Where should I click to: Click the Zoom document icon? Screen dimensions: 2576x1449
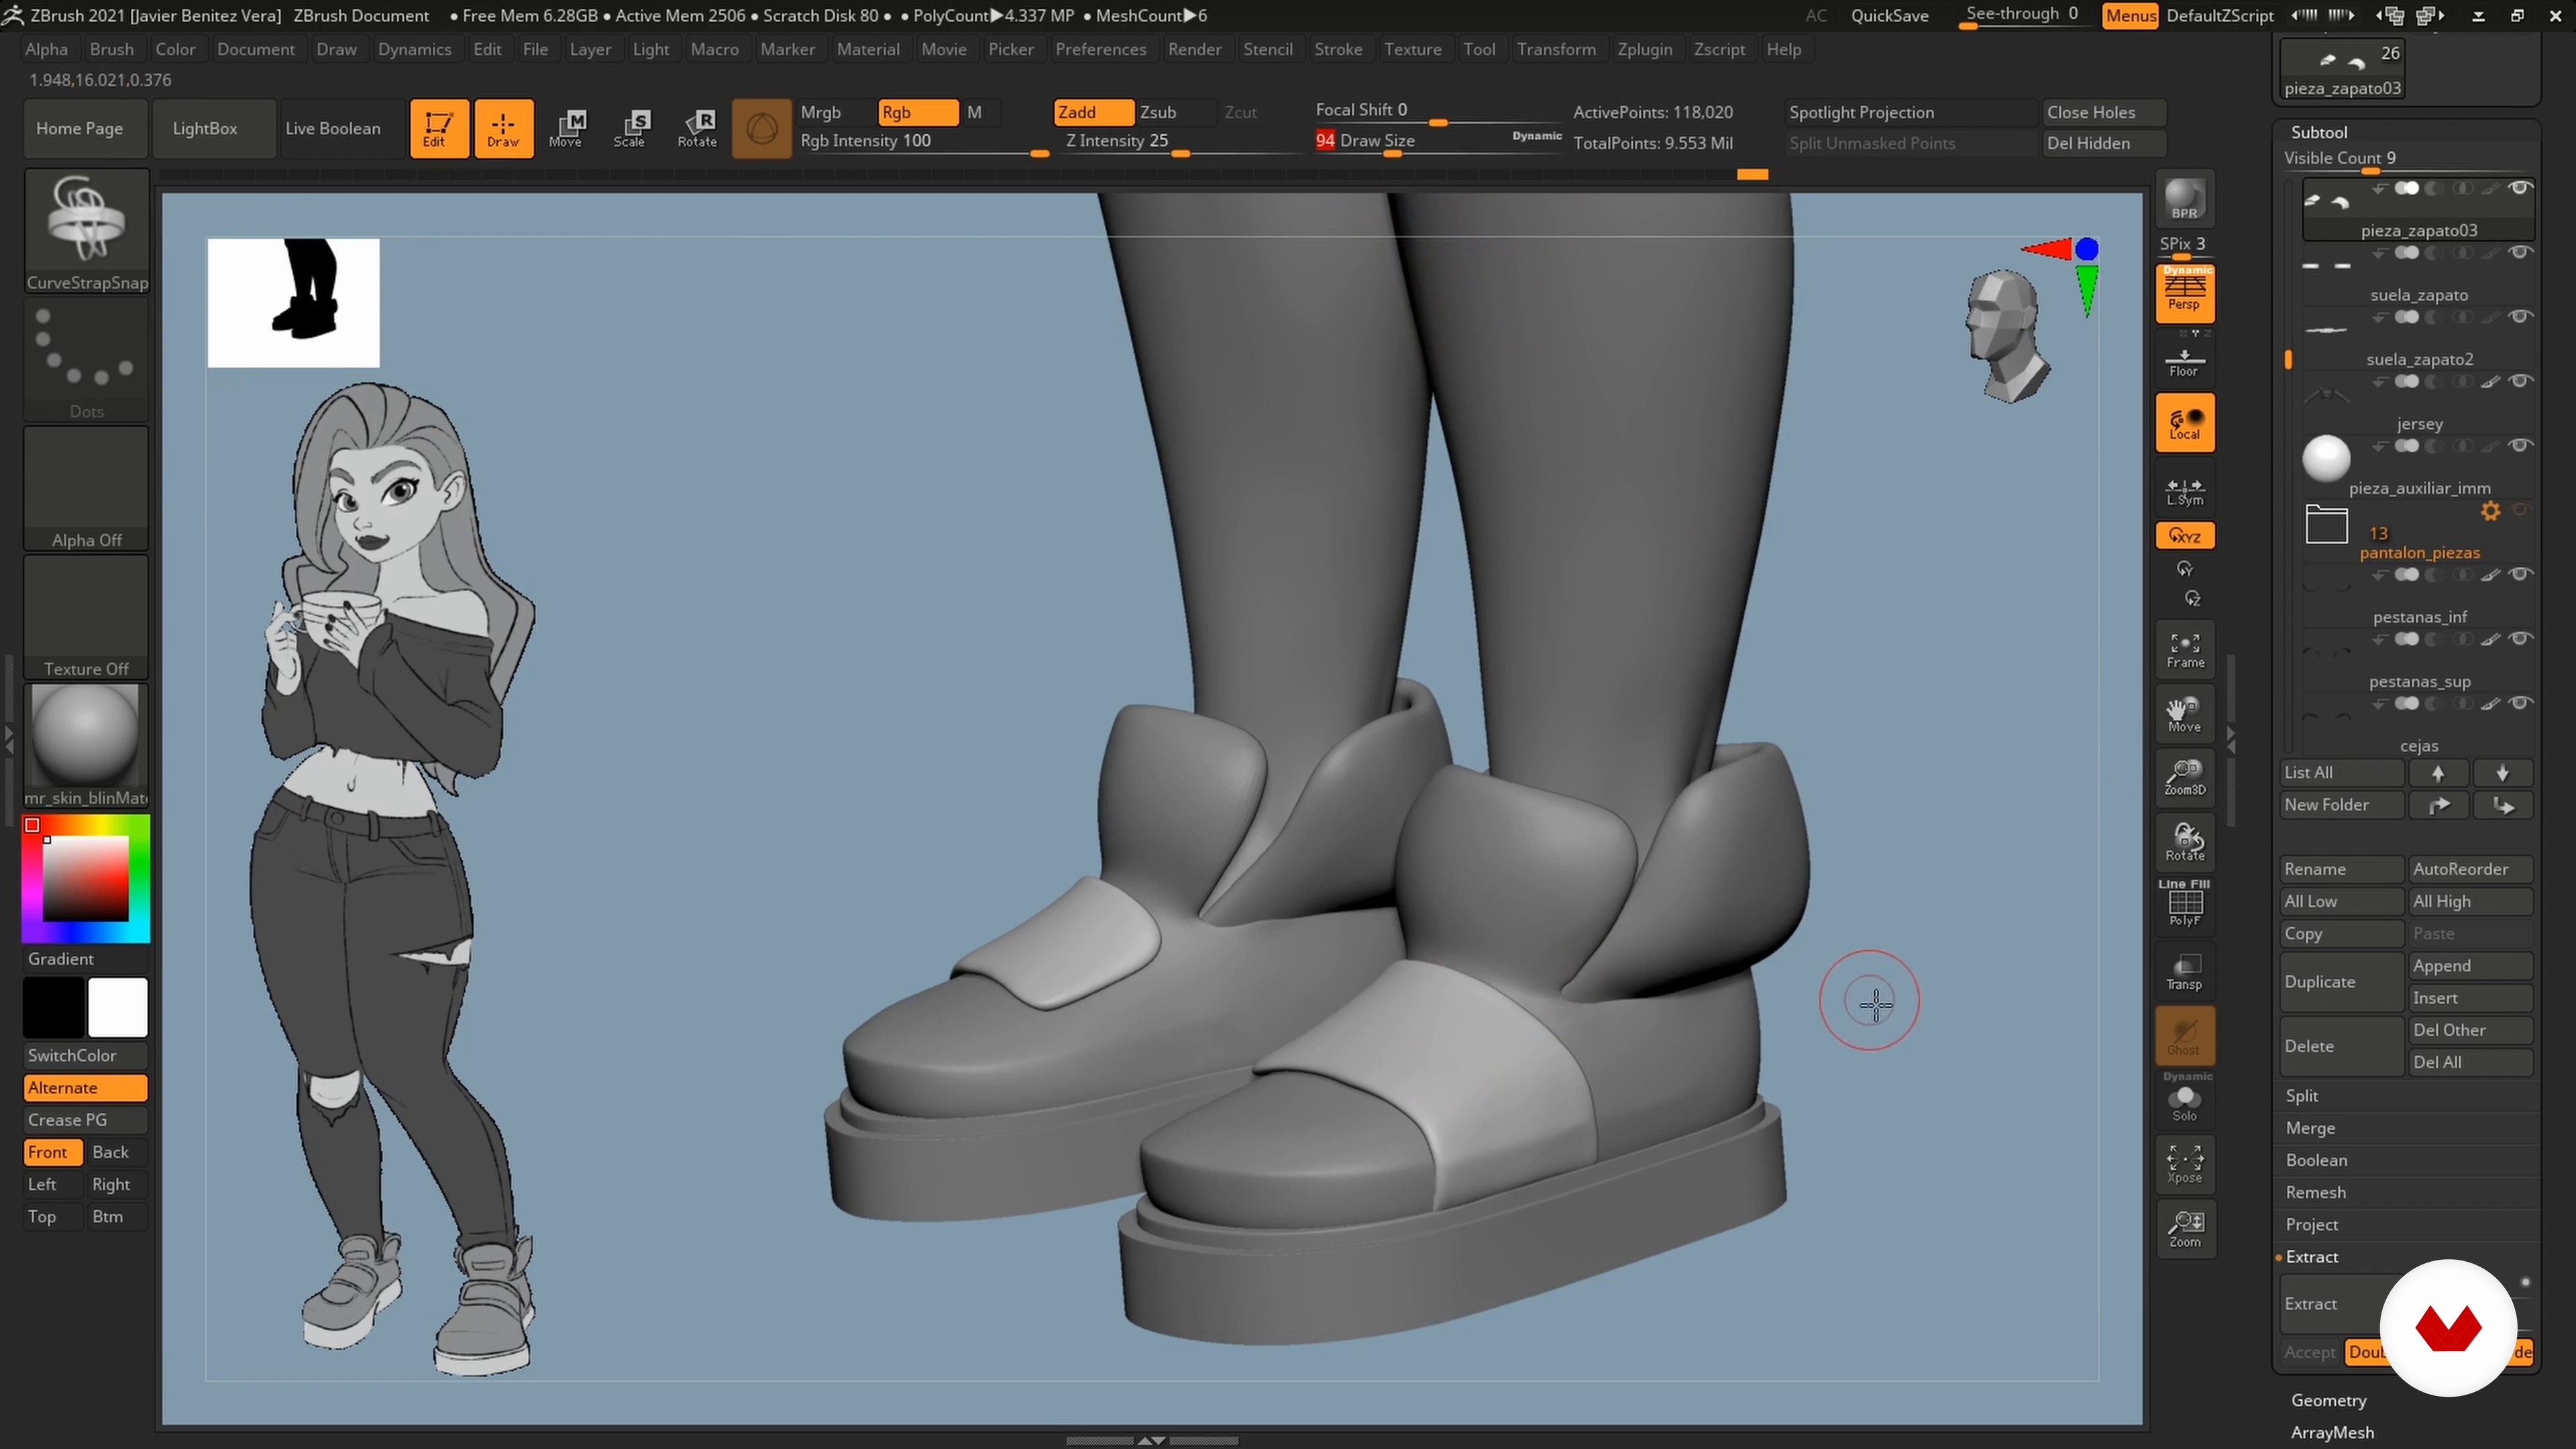click(2184, 1228)
